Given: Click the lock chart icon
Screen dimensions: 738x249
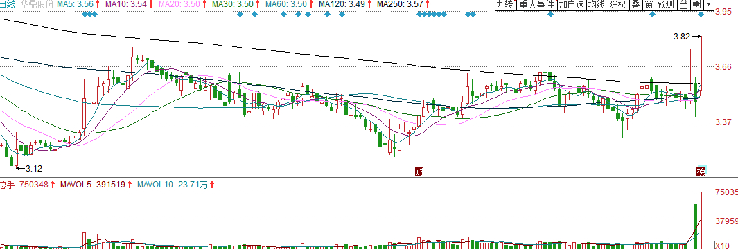Looking at the screenshot, I should 684,5.
